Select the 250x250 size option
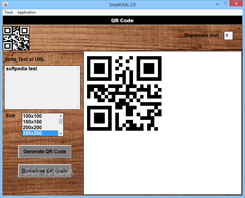 tap(40, 133)
